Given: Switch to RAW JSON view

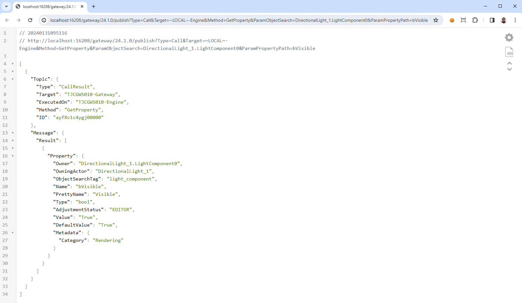Looking at the screenshot, I should click(510, 52).
